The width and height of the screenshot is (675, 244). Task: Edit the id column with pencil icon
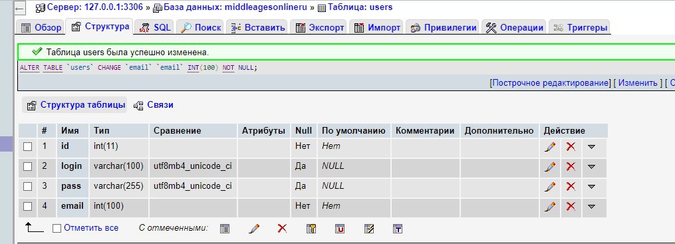click(x=550, y=147)
